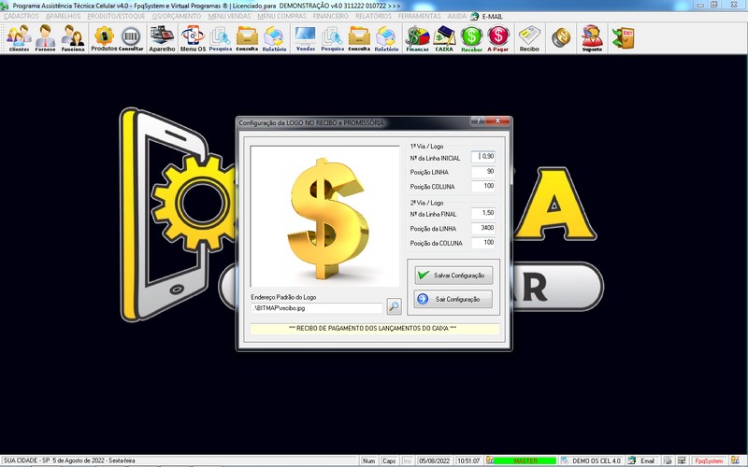
Task: Open the MENU COMPRAS menu
Action: tap(282, 16)
